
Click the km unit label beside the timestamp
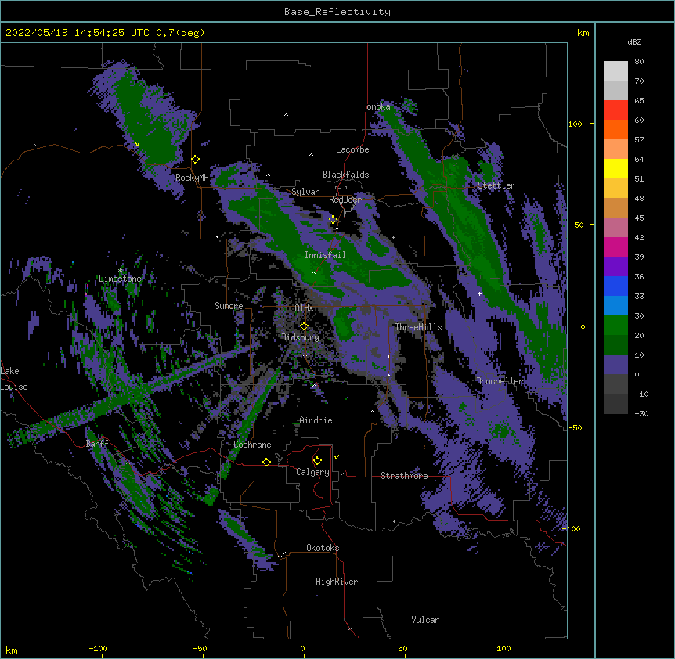tap(583, 33)
